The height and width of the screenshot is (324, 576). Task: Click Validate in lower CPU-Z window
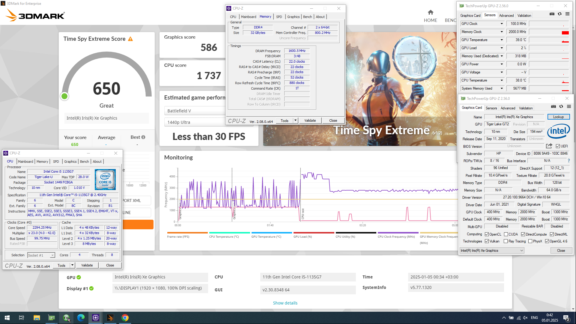click(87, 265)
